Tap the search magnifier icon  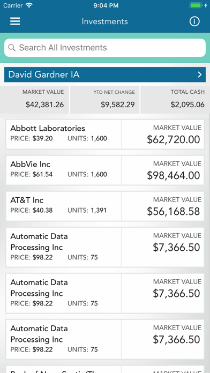tap(12, 48)
